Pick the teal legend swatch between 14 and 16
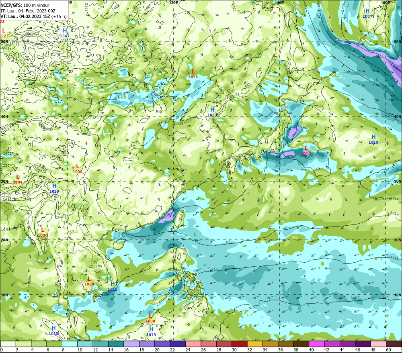Screen dimensions: 402x353 coord(116,344)
